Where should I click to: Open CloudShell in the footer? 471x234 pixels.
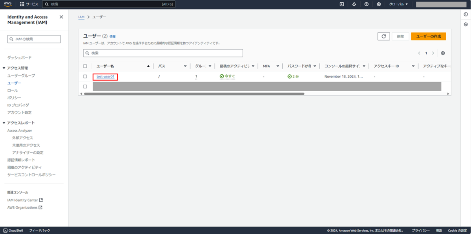point(14,230)
